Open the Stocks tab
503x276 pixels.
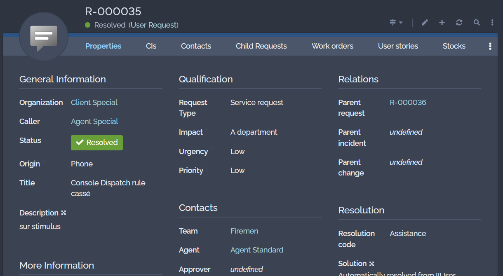pos(454,46)
